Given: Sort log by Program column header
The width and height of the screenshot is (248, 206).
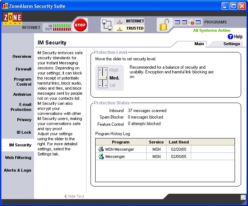Looking at the screenshot, I should [121, 142].
